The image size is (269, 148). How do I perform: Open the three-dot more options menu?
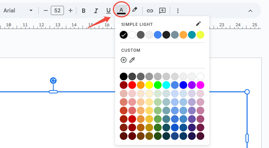178,11
